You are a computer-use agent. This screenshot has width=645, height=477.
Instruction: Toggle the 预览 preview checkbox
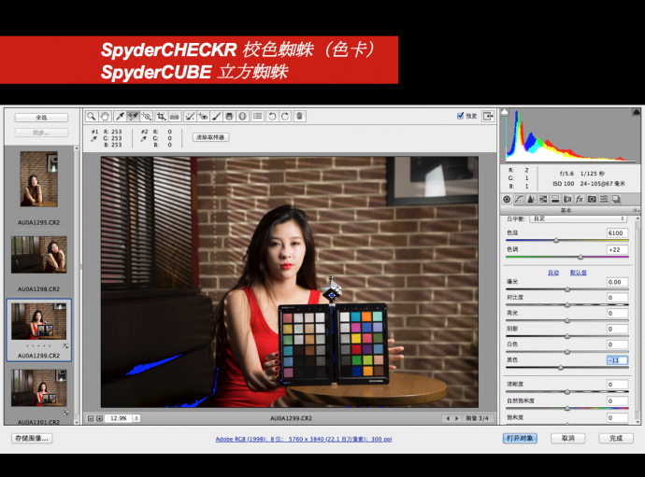pos(461,116)
